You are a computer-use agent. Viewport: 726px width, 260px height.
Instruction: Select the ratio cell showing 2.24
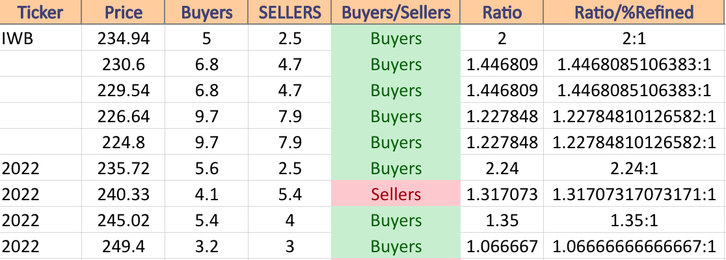[502, 168]
